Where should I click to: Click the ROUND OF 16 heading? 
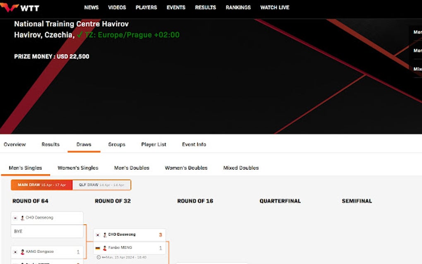(x=195, y=201)
